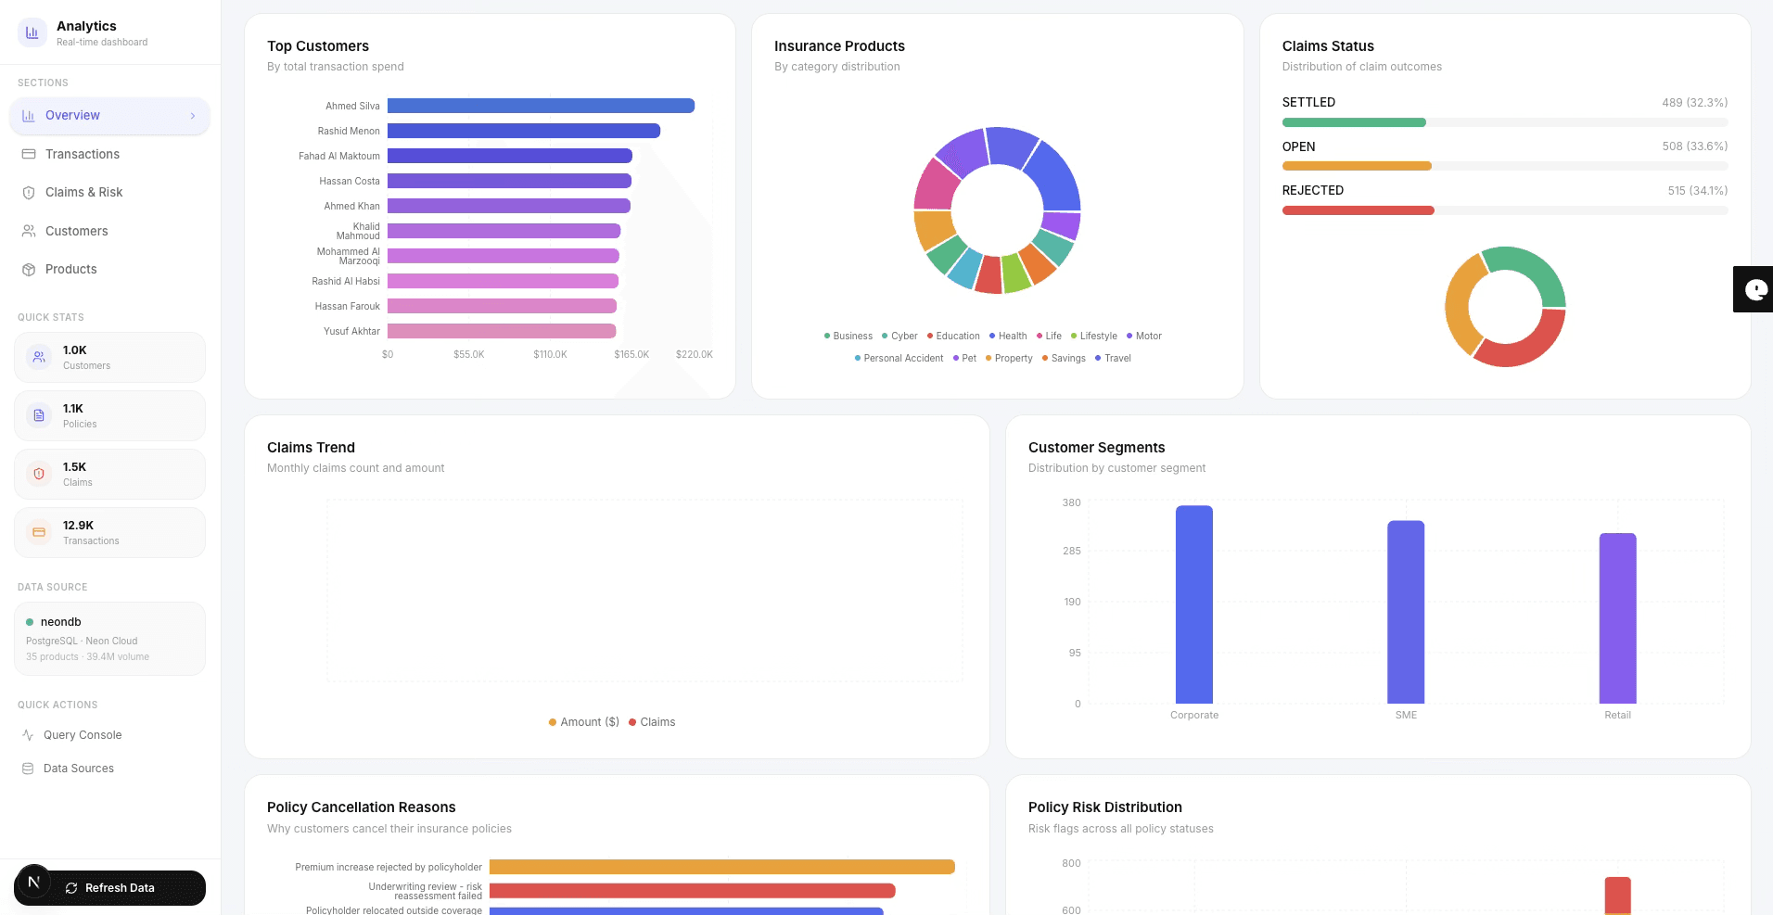Expand the Overview chevron arrow
The image size is (1773, 915).
click(x=193, y=116)
